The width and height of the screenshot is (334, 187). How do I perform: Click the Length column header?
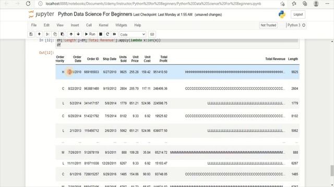[x=293, y=59]
